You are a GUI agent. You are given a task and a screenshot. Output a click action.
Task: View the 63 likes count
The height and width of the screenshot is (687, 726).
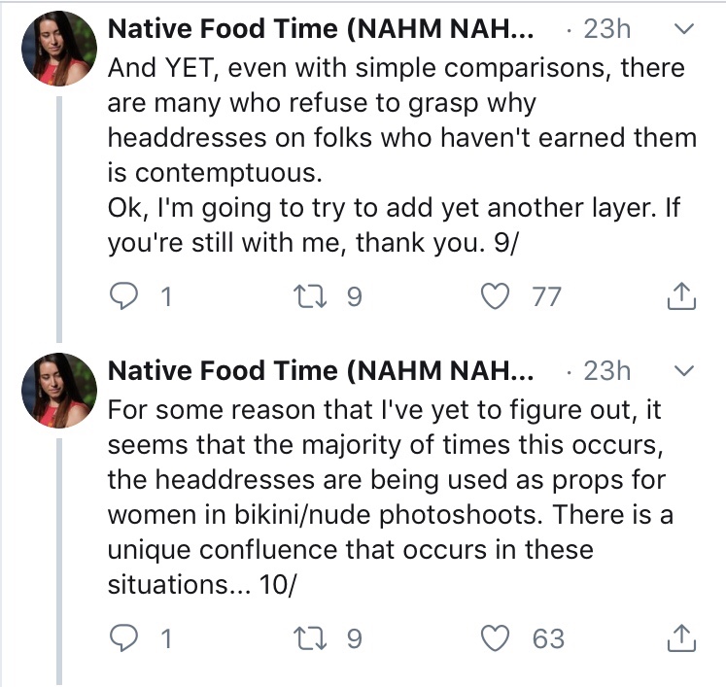pyautogui.click(x=548, y=637)
